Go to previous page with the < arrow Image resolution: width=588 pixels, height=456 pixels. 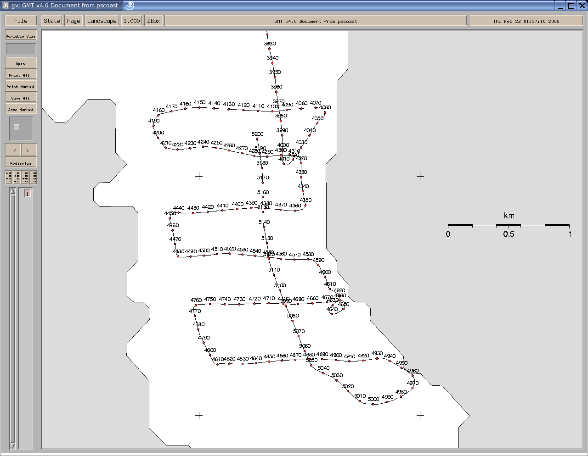tap(15, 150)
